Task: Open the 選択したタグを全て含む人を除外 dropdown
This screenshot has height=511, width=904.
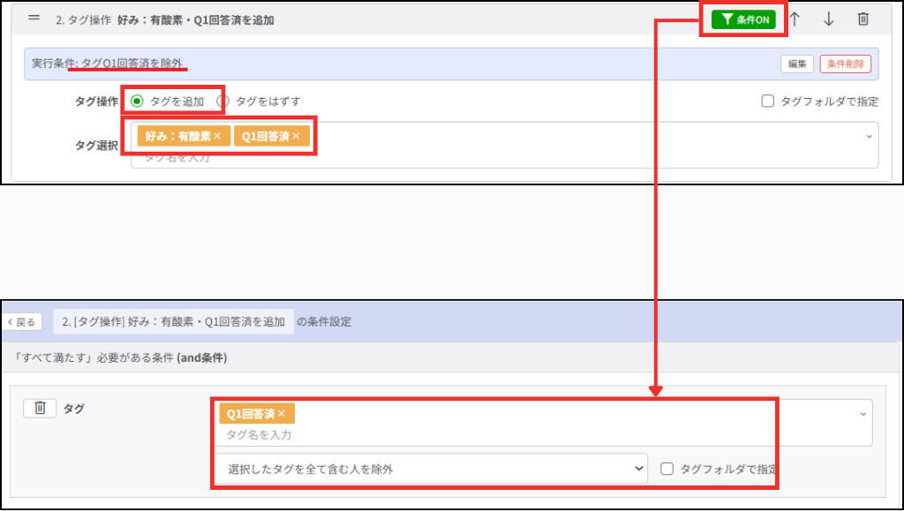Action: [431, 469]
